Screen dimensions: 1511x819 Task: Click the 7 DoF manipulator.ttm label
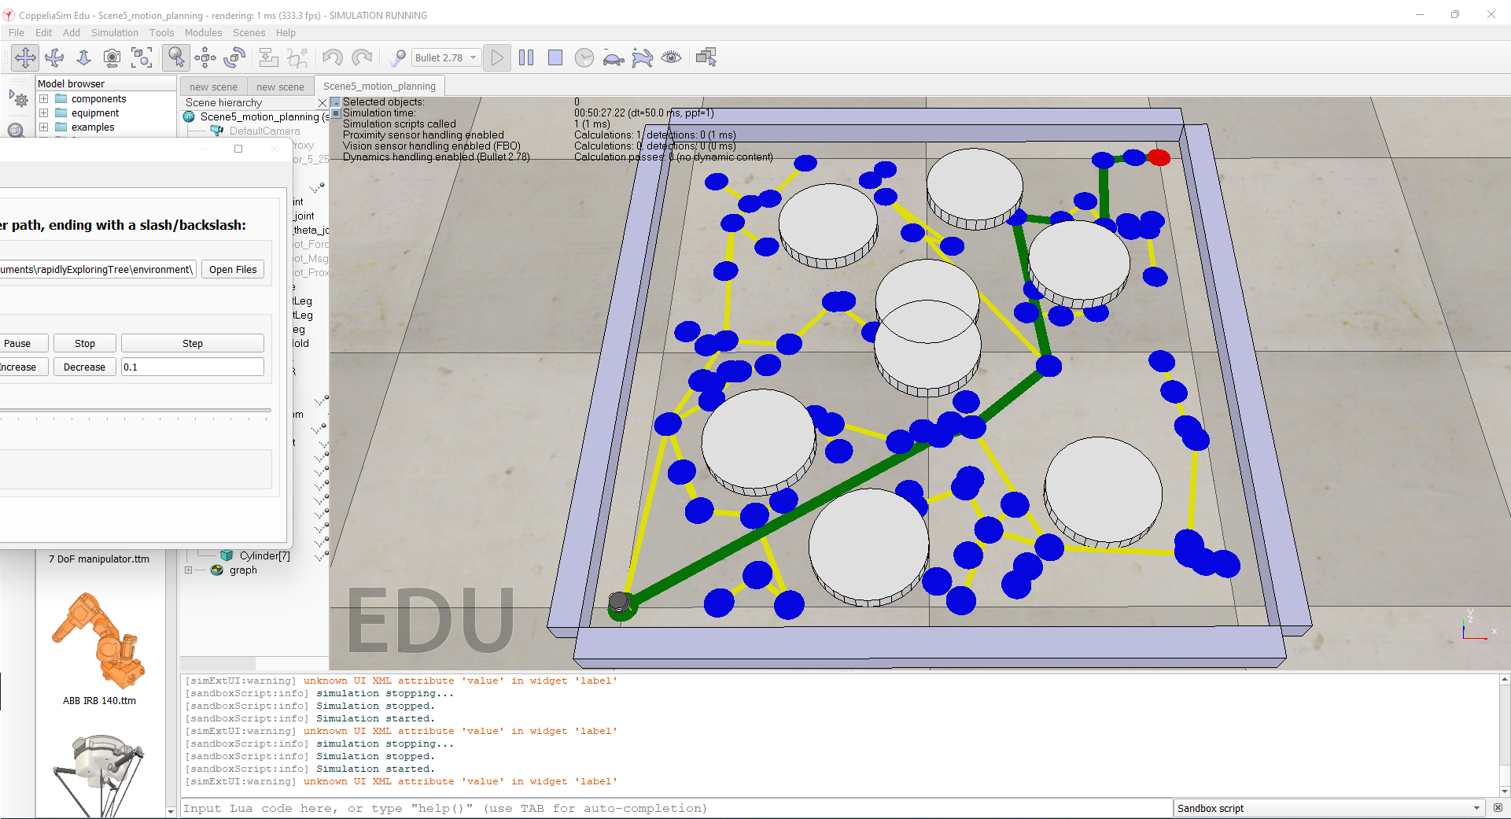click(x=99, y=559)
